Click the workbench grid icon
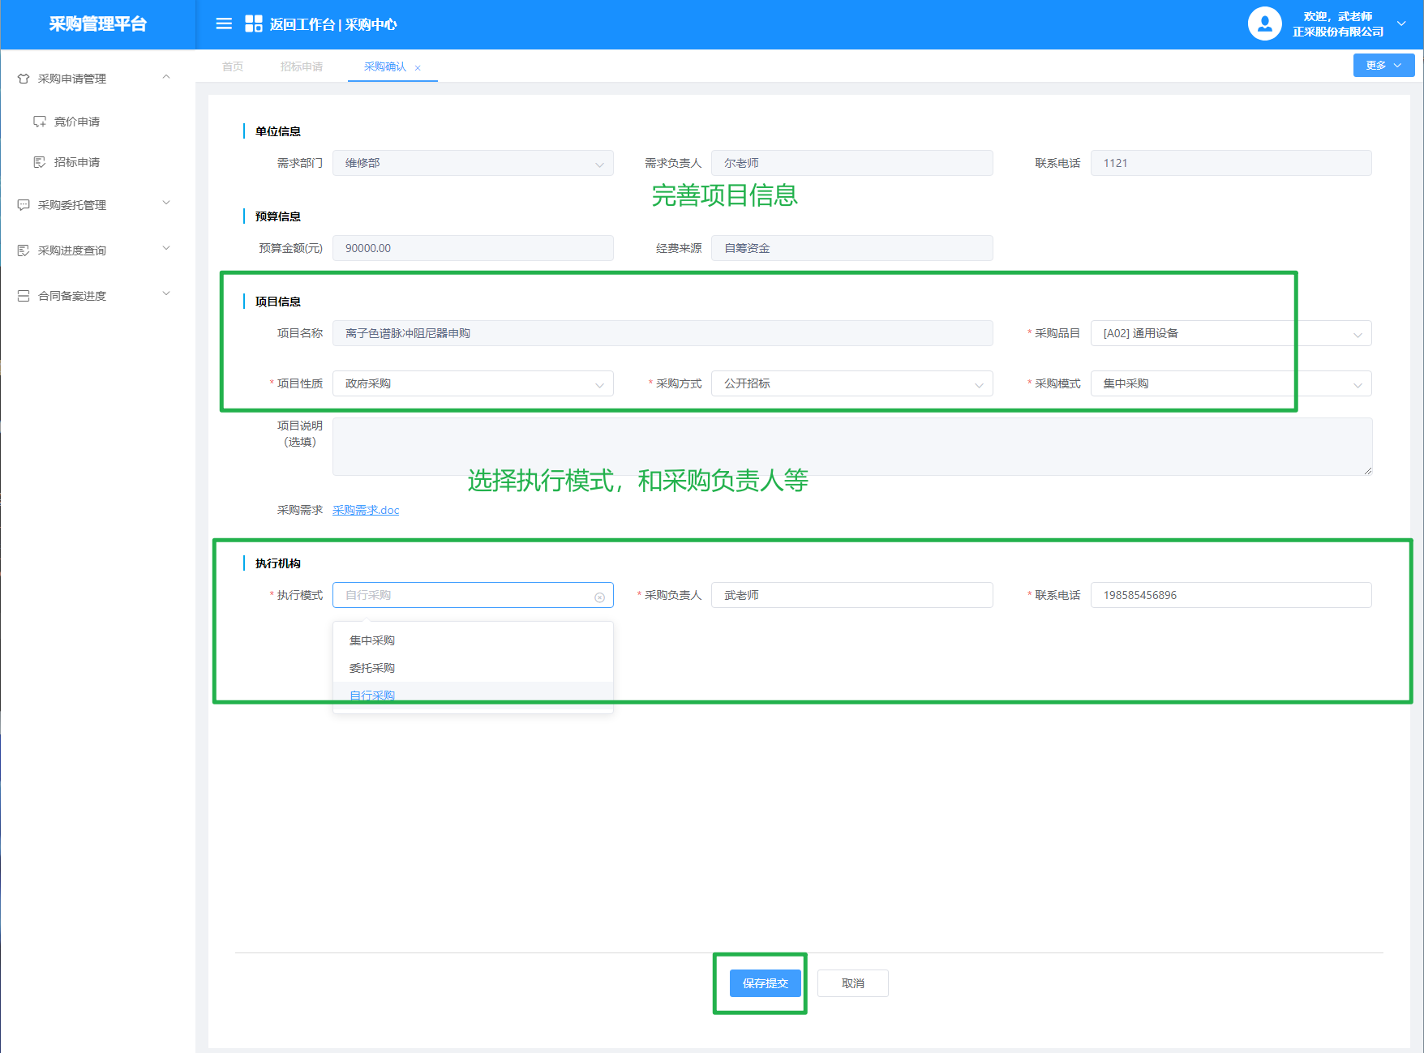Viewport: 1424px width, 1053px height. (253, 24)
